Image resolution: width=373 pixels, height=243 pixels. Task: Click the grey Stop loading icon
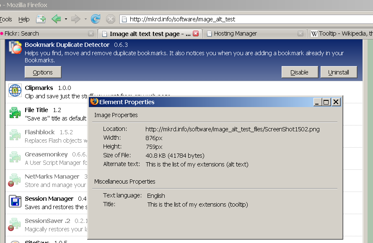click(110, 19)
